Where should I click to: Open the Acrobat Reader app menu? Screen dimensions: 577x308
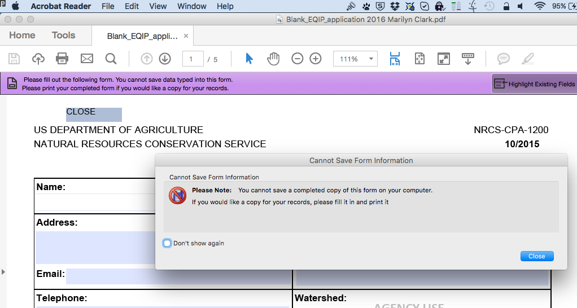pos(61,6)
